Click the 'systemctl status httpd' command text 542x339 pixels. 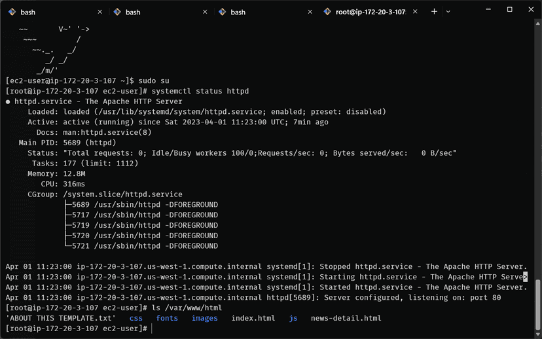pyautogui.click(x=200, y=91)
